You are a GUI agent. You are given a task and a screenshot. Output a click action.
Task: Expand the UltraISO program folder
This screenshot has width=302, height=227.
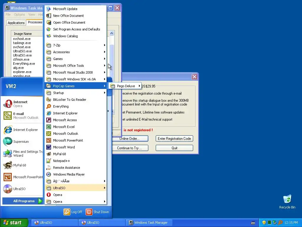coord(76,188)
